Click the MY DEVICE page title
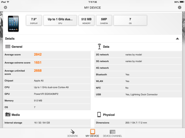The height and width of the screenshot is (138, 185). tap(92, 8)
